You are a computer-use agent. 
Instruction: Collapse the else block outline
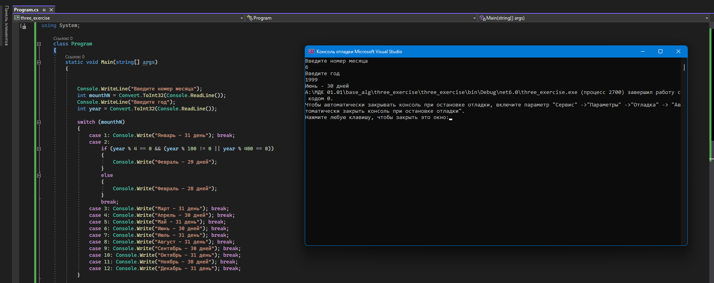tap(39, 175)
